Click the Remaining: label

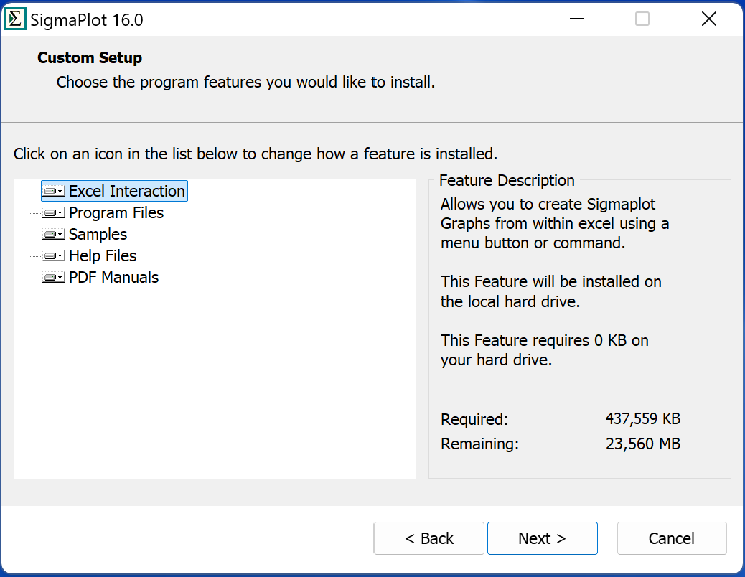[x=480, y=444]
